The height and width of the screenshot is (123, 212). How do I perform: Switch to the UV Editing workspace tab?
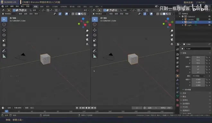[55, 6]
